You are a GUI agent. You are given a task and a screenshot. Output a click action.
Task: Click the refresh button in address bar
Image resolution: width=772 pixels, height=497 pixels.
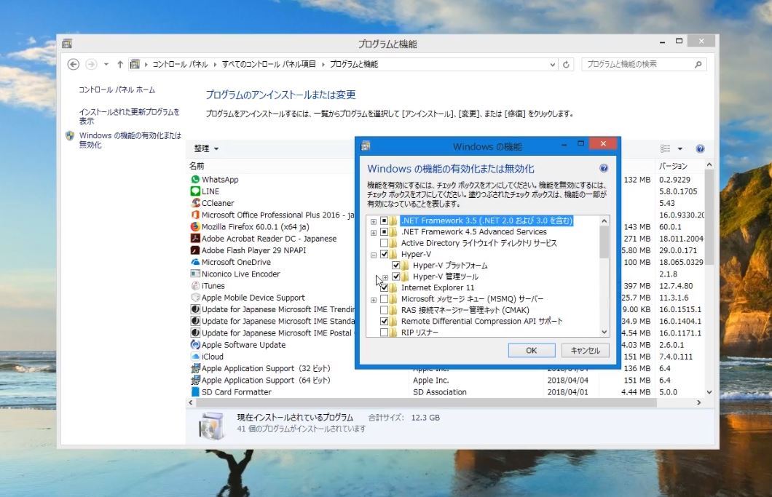coord(567,64)
